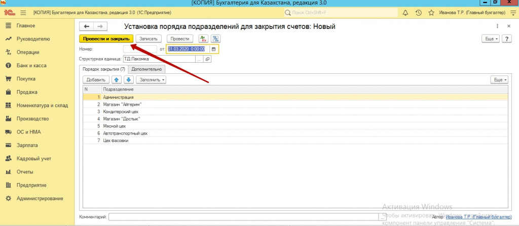Click the Структурная единица field

[x=159, y=59]
